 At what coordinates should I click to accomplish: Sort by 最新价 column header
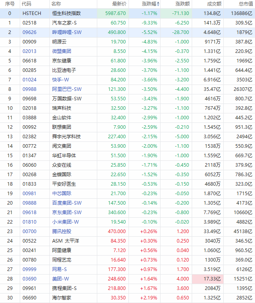pyautogui.click(x=119, y=4)
